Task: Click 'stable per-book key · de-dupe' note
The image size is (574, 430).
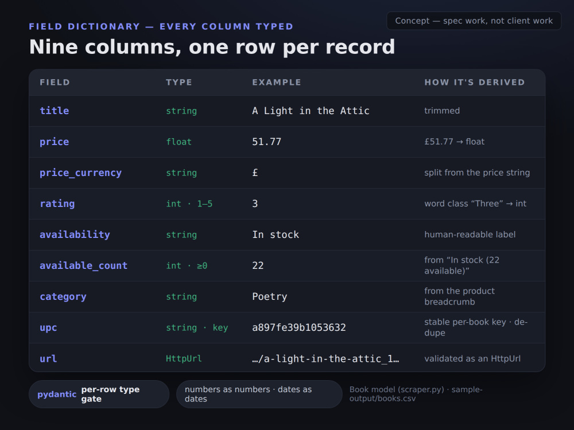Action: [476, 327]
